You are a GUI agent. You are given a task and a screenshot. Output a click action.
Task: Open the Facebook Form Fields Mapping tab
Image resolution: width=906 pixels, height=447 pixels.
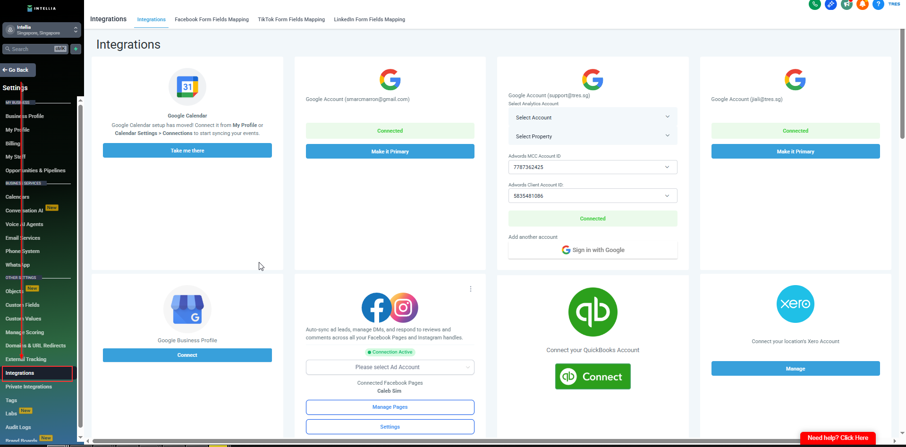[x=212, y=19]
